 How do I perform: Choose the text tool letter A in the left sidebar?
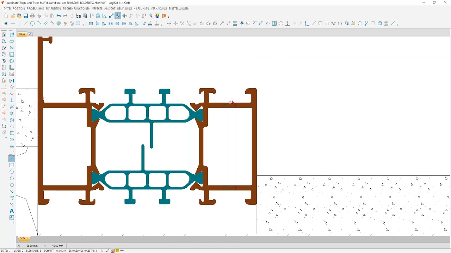click(x=12, y=211)
